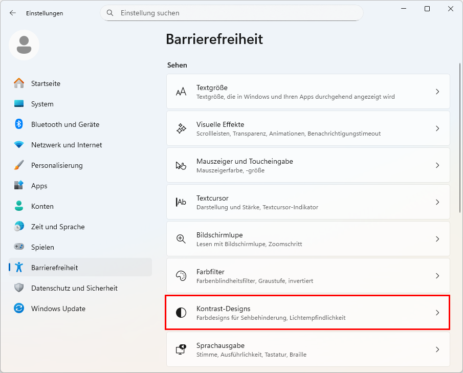Open Mauszeiger und Toucheingabe chevron

click(437, 165)
